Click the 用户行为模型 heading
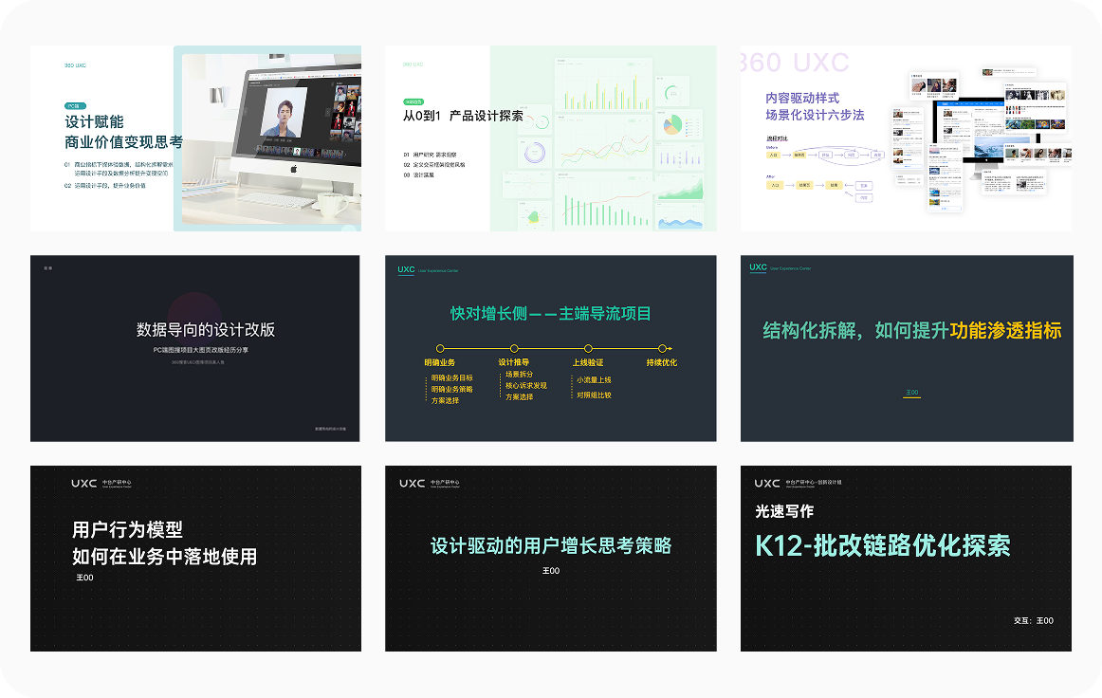The height and width of the screenshot is (698, 1102). point(127,529)
